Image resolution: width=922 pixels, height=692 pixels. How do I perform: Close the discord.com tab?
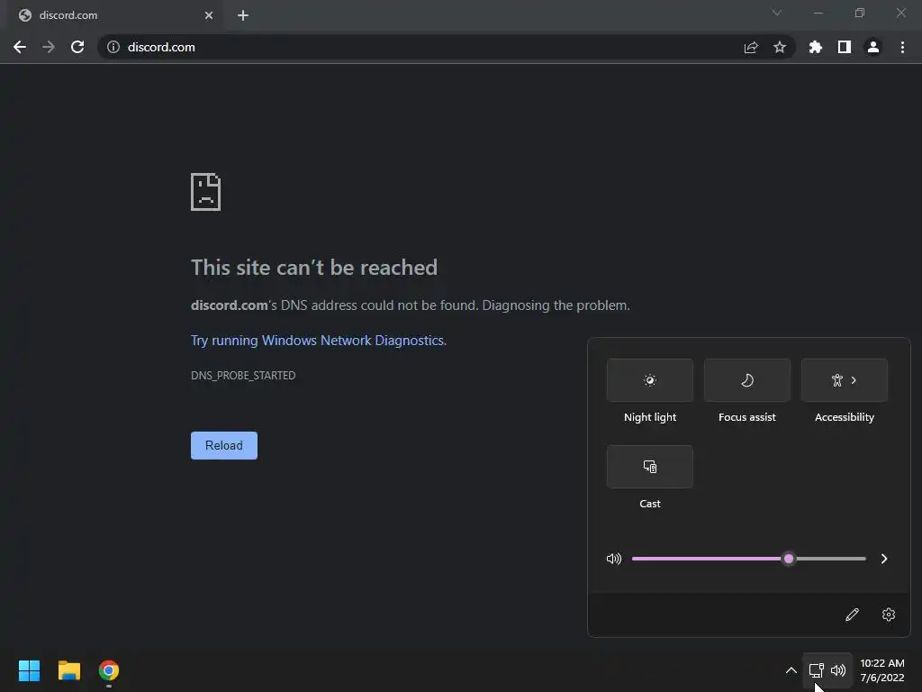pyautogui.click(x=209, y=15)
